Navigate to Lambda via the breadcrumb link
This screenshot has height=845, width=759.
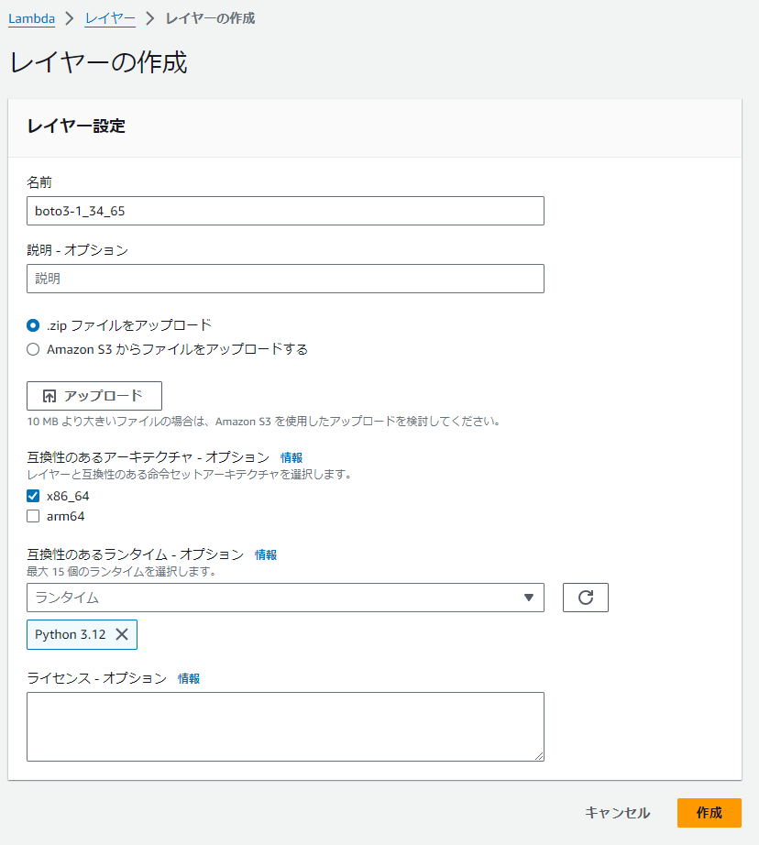click(31, 17)
